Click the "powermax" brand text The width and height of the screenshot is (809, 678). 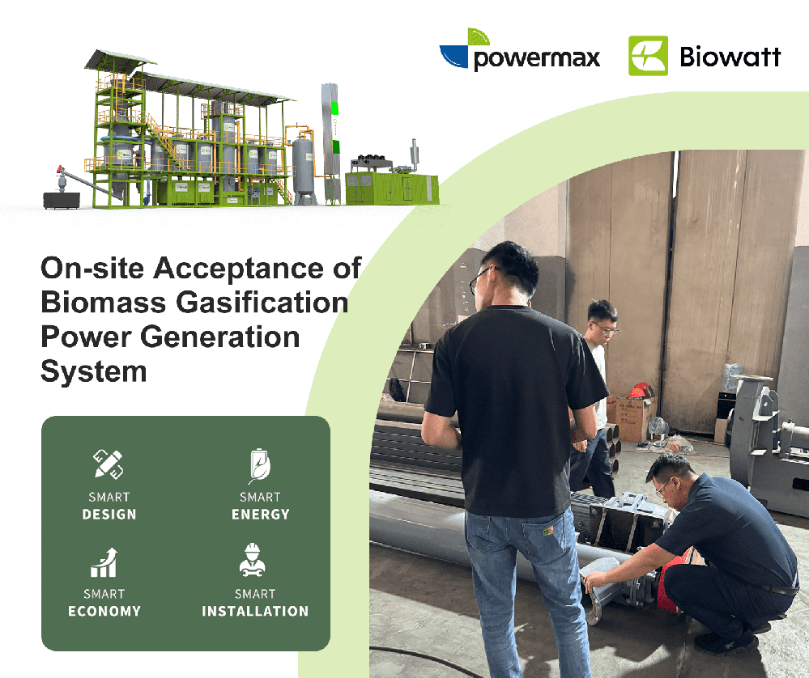[x=536, y=59]
